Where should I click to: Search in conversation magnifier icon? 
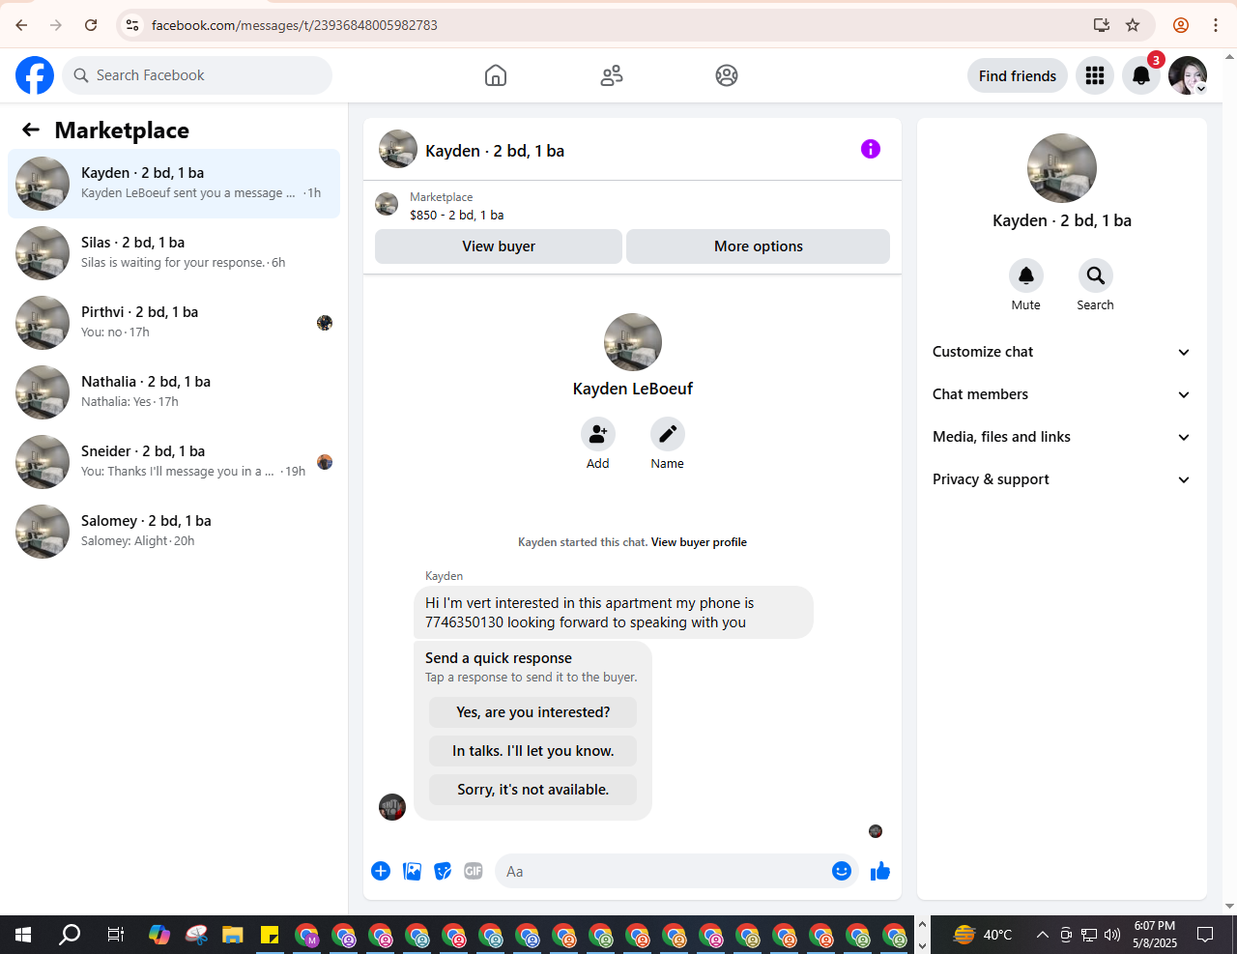1096,275
